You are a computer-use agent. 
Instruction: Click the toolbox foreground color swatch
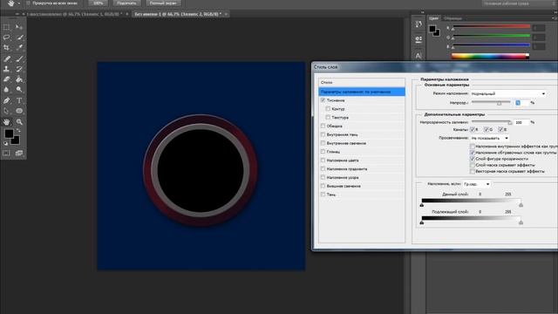9,133
